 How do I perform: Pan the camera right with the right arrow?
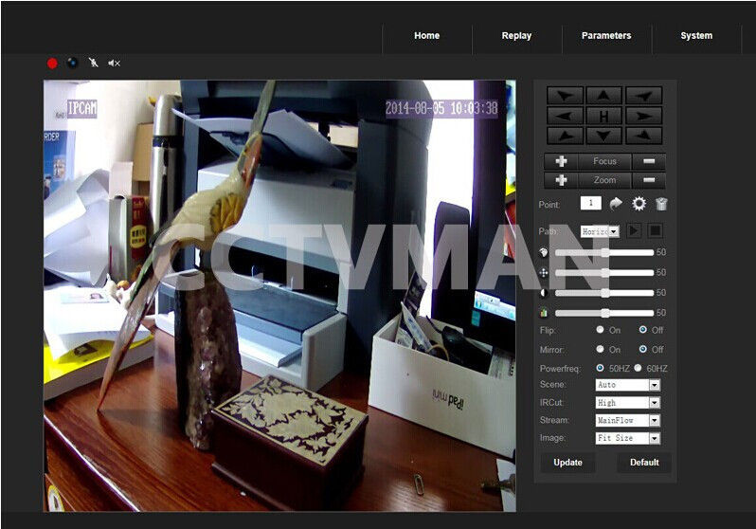point(643,116)
